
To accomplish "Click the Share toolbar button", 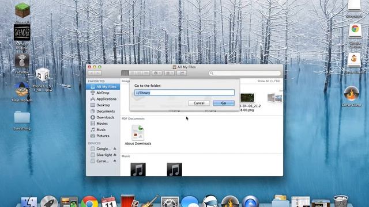I will tap(182, 73).
